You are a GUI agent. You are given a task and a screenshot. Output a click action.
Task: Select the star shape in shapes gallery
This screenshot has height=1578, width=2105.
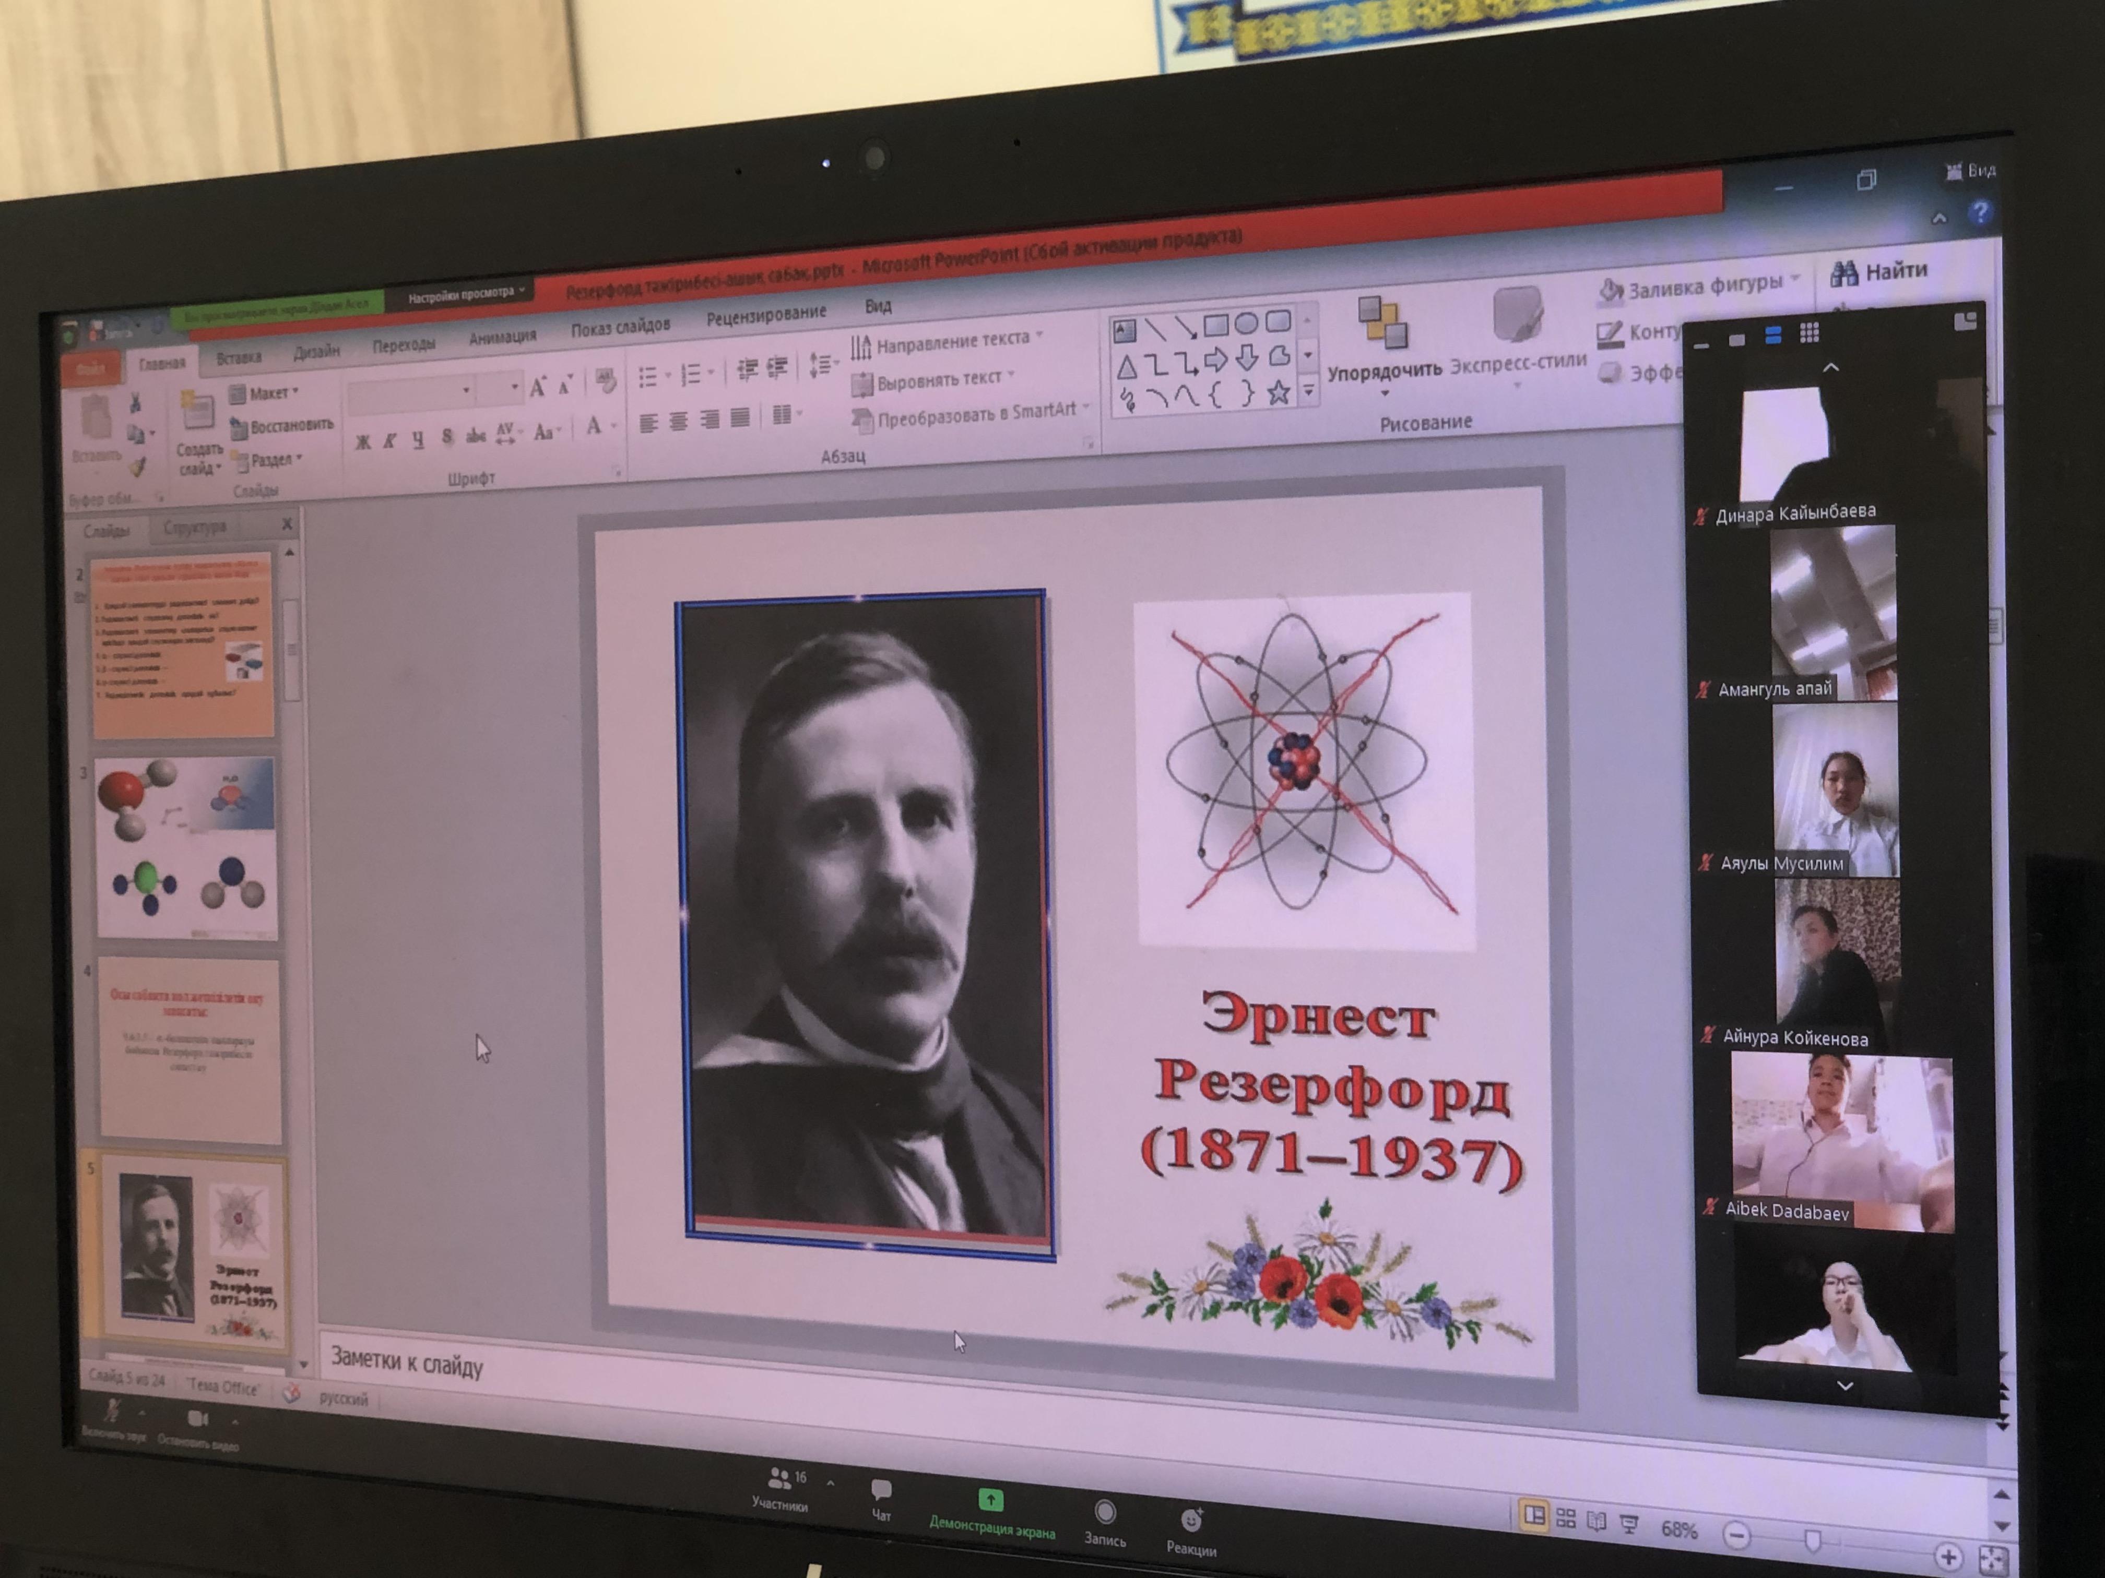1278,392
